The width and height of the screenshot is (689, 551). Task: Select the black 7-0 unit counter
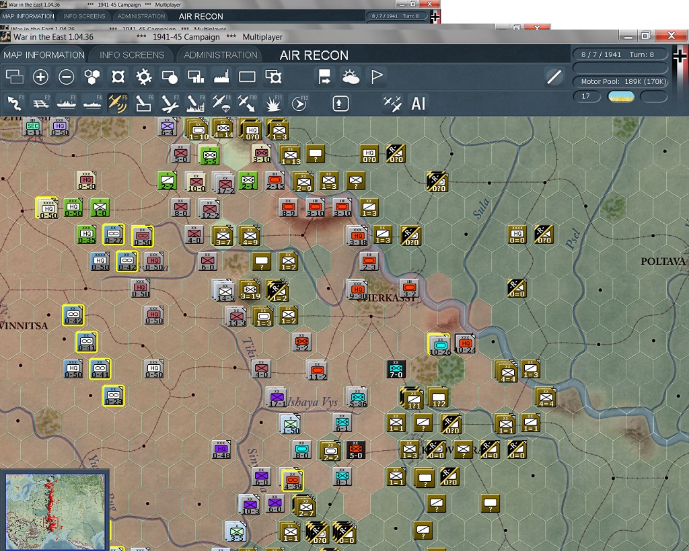396,369
